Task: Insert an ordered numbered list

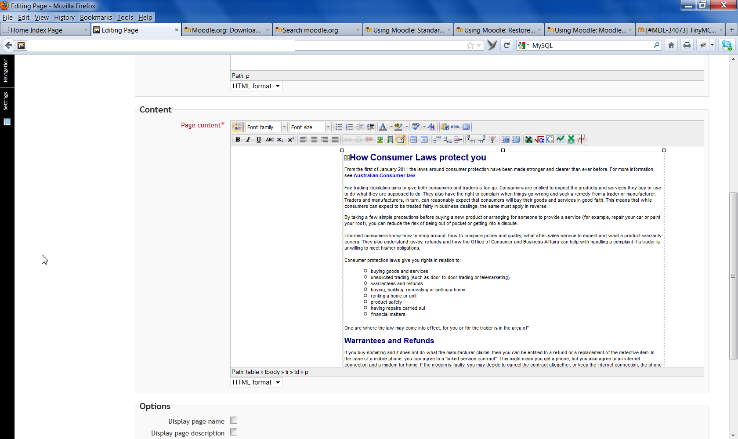Action: click(x=349, y=127)
